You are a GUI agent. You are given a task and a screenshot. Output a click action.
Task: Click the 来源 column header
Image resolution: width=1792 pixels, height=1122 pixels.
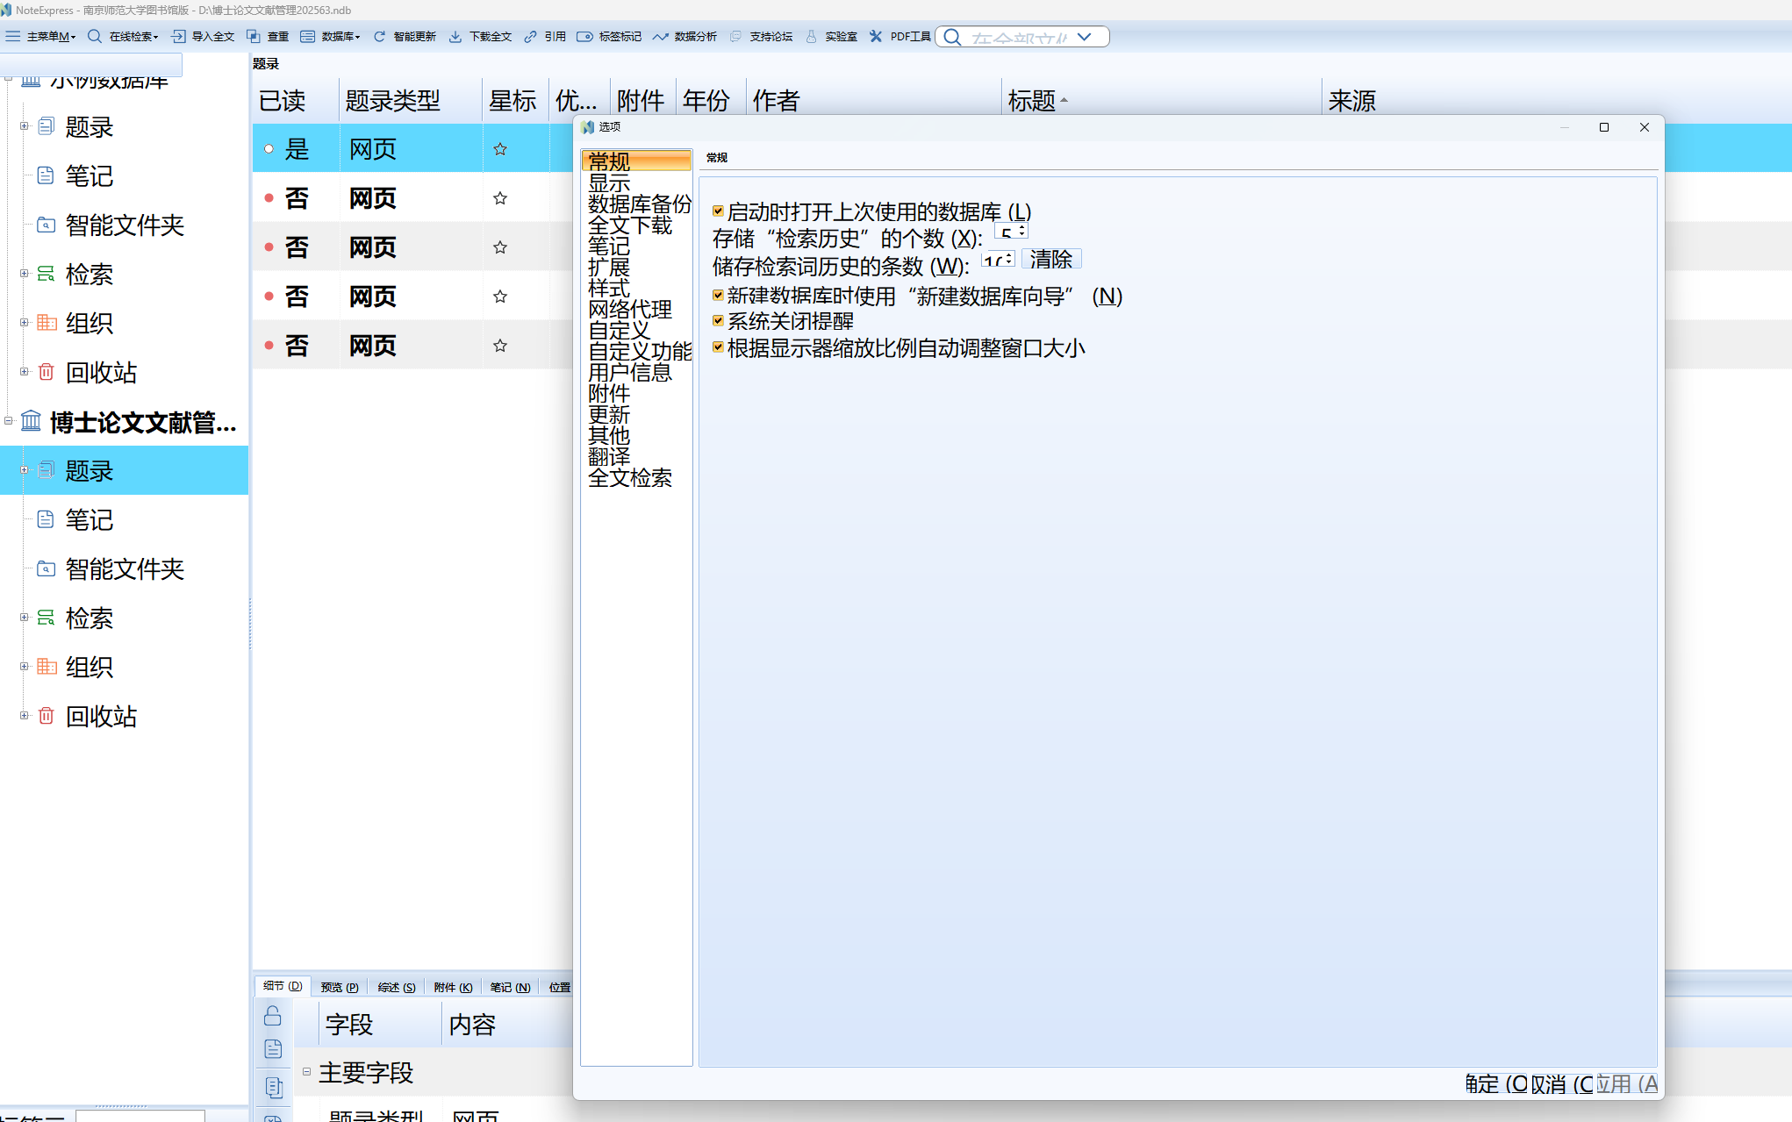(x=1351, y=100)
